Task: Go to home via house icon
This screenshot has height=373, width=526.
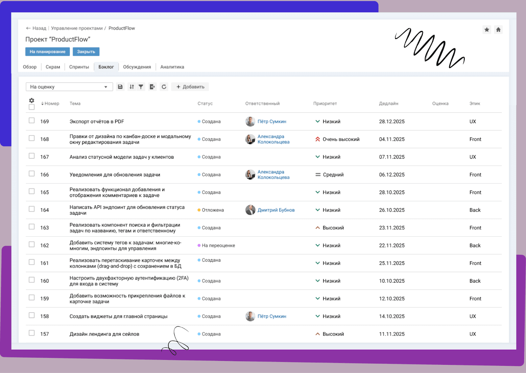Action: point(498,30)
